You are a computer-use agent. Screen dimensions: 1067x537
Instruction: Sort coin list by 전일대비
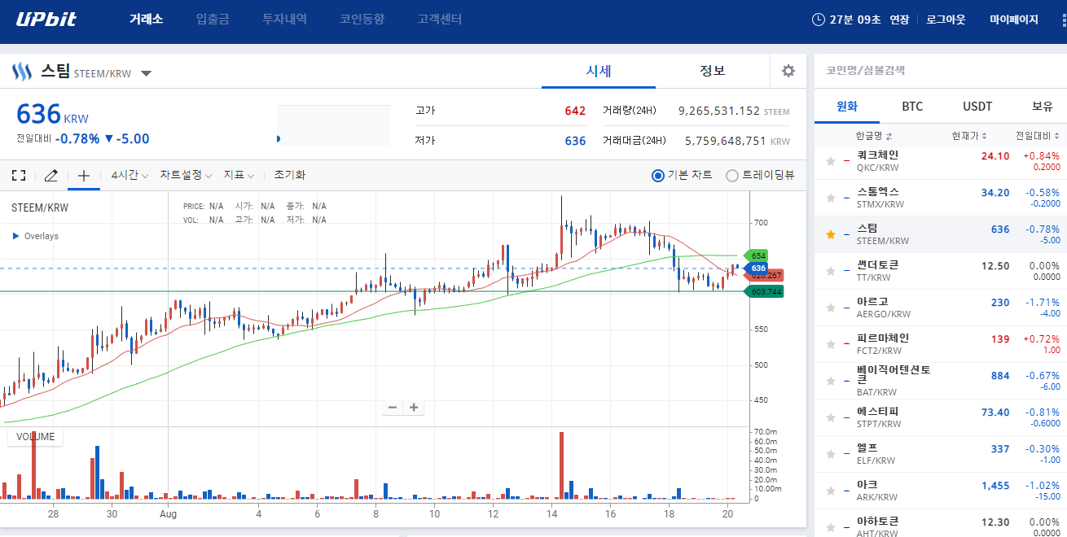coord(1037,136)
